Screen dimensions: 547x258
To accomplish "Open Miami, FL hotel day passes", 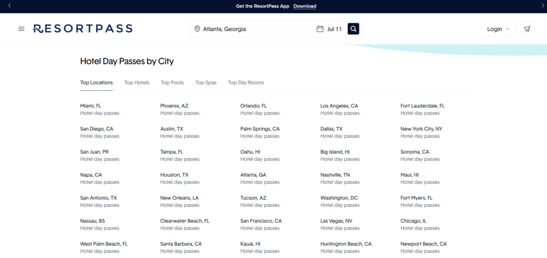I will click(99, 109).
